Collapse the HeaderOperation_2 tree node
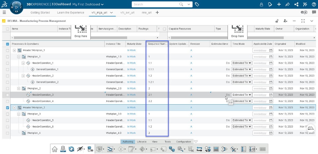The width and height of the screenshot is (318, 154). point(23,76)
